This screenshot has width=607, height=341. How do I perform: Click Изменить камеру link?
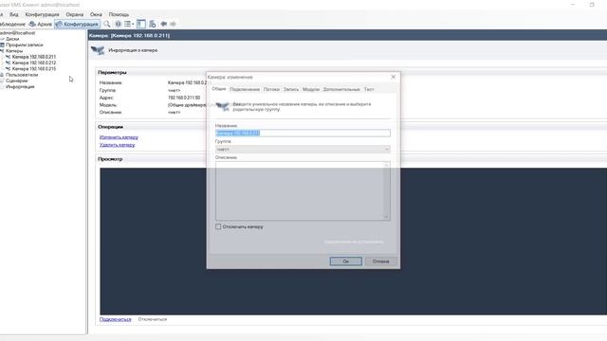pyautogui.click(x=119, y=137)
